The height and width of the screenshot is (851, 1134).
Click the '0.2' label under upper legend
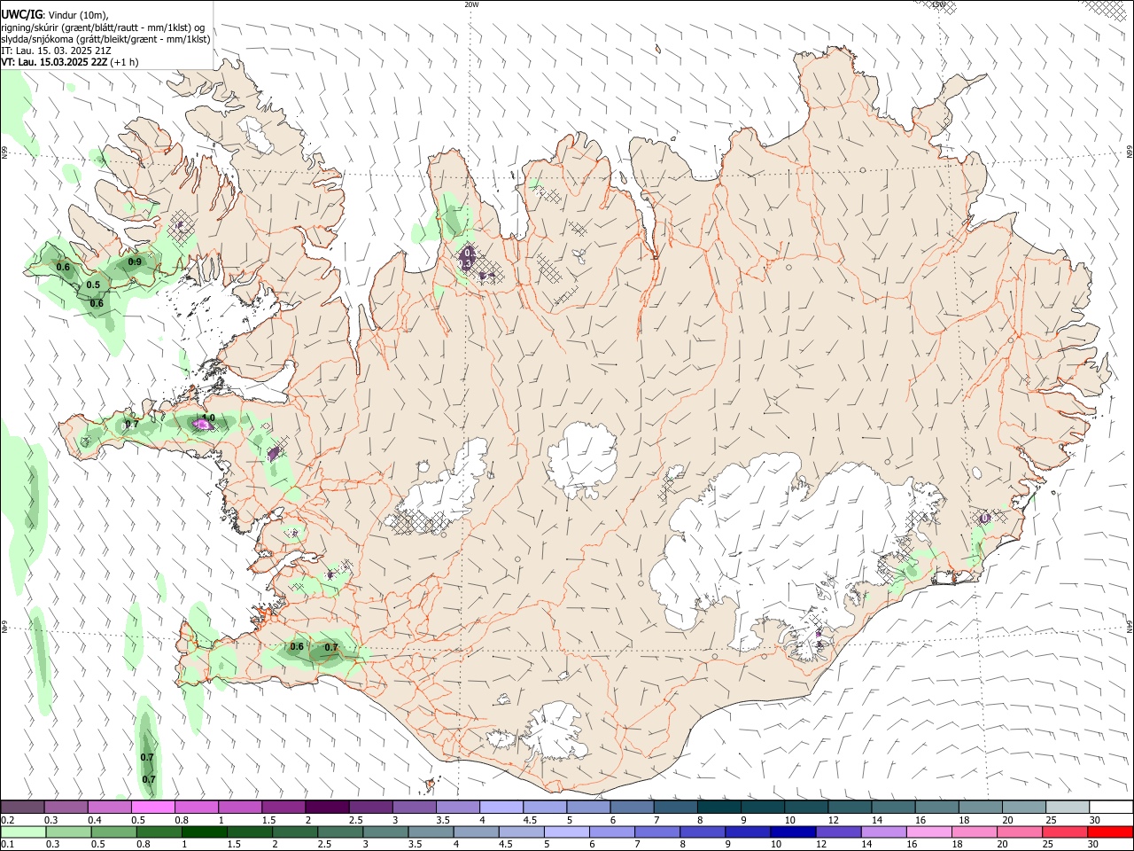pyautogui.click(x=7, y=820)
